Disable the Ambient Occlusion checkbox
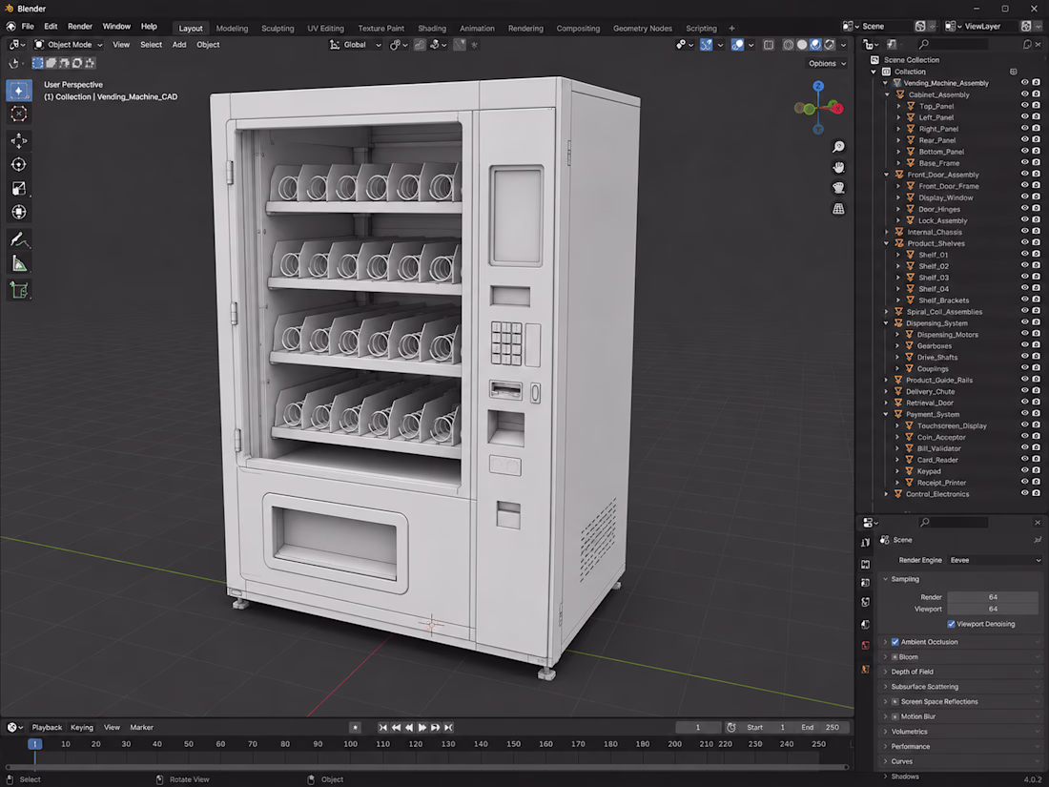 895,642
